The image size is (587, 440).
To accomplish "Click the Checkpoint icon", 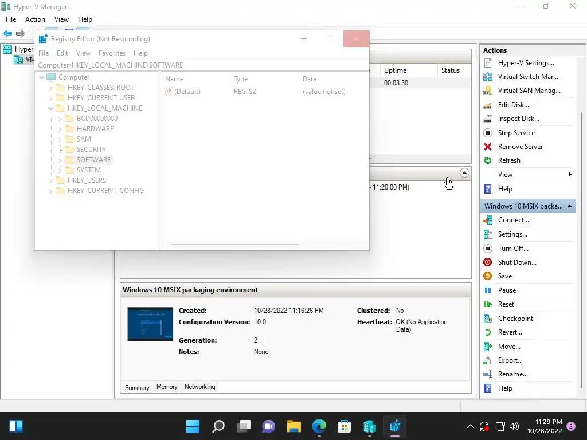I will coord(488,319).
